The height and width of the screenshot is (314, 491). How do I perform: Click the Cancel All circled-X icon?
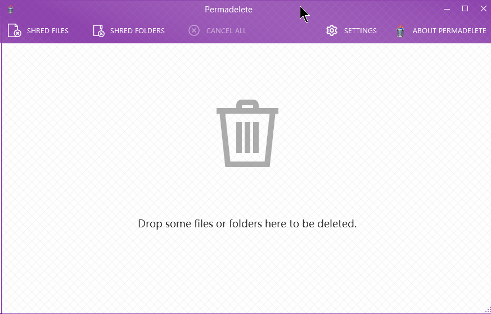(x=194, y=31)
